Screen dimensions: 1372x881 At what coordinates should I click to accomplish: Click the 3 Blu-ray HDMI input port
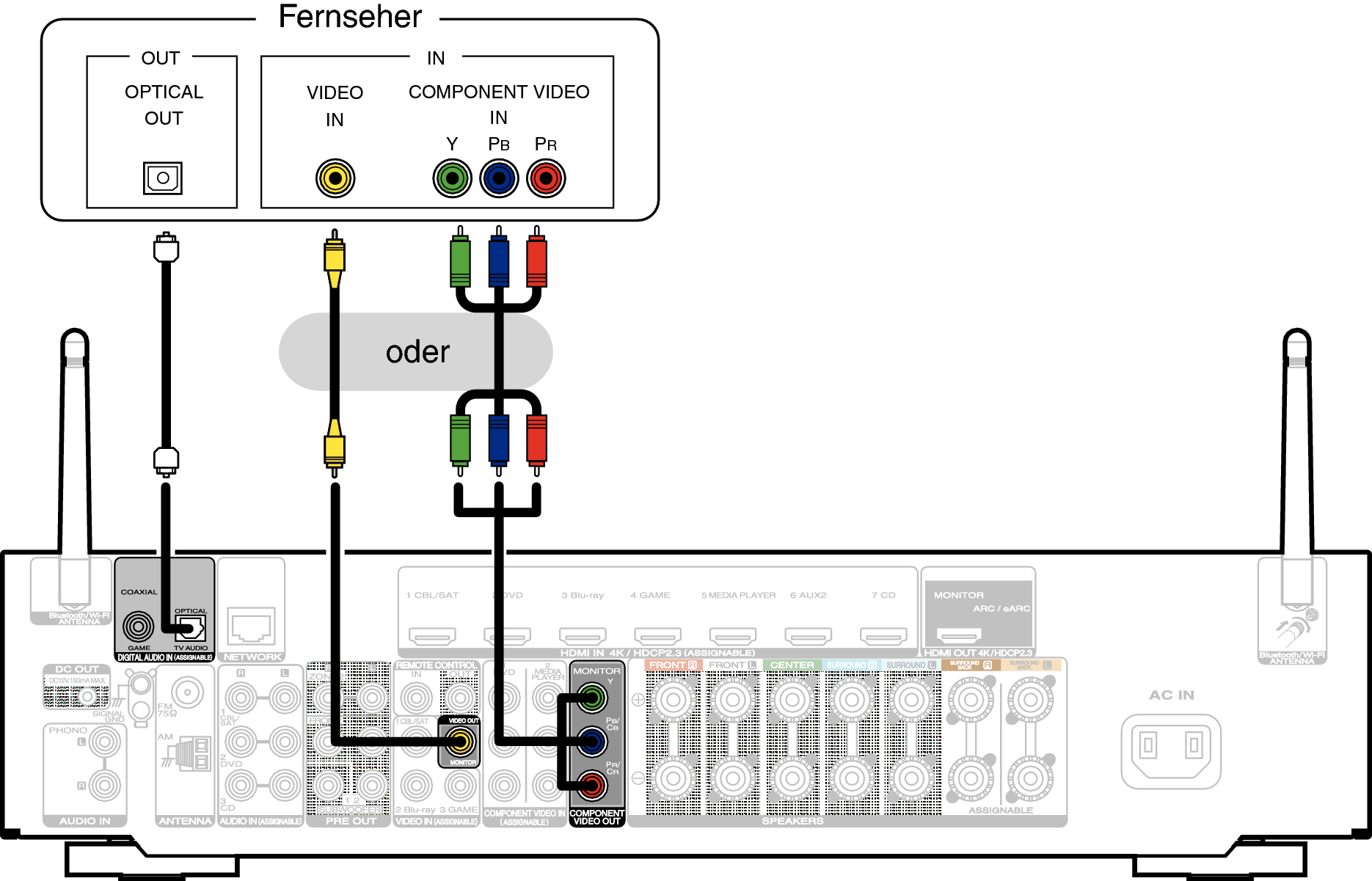(x=583, y=635)
